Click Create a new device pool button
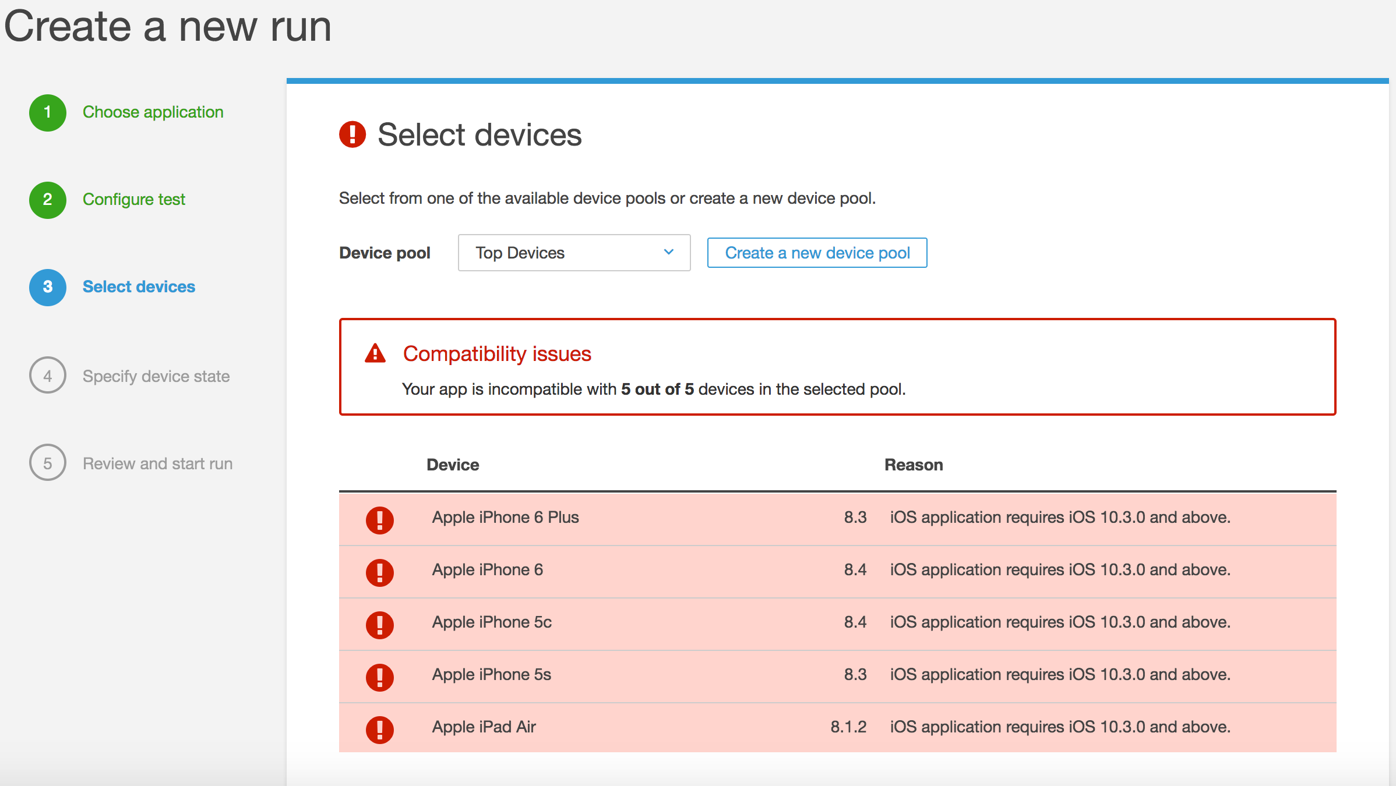 click(817, 253)
